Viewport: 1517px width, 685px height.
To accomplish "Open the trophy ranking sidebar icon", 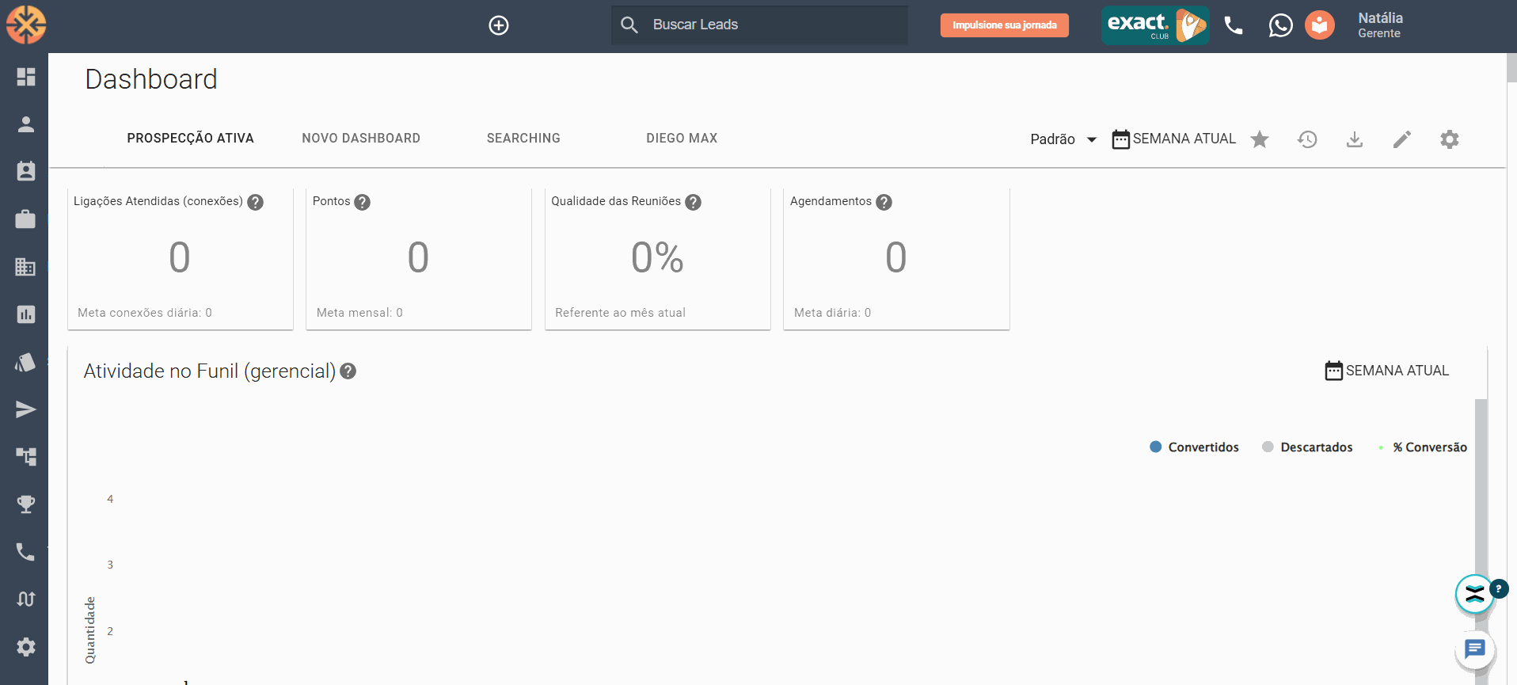I will pyautogui.click(x=25, y=504).
